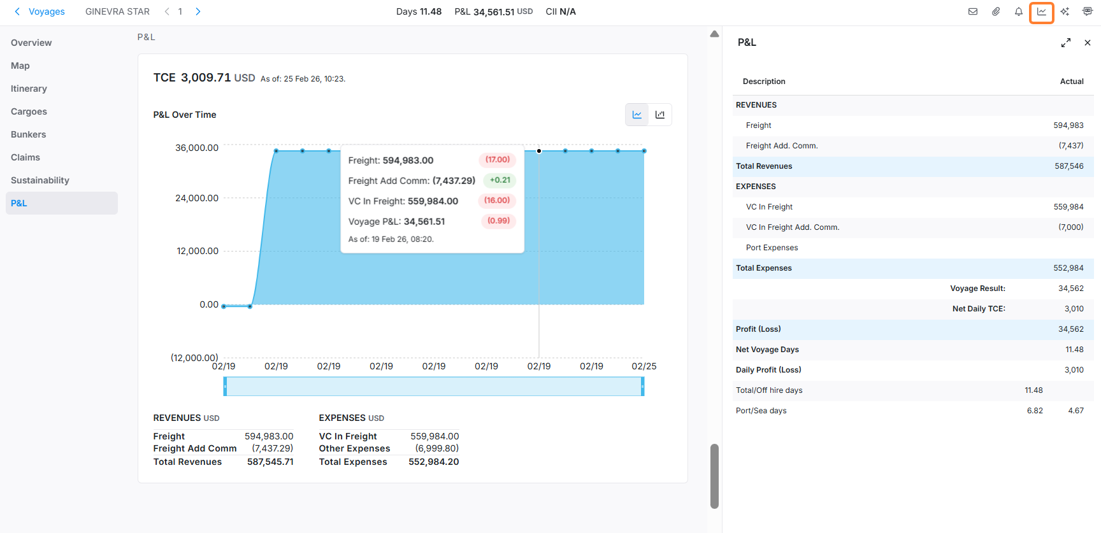This screenshot has width=1101, height=533.
Task: Open the Overview section
Action: coord(31,43)
